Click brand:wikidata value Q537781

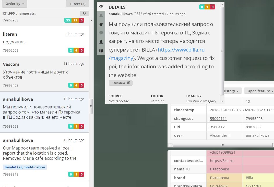pos(253,186)
